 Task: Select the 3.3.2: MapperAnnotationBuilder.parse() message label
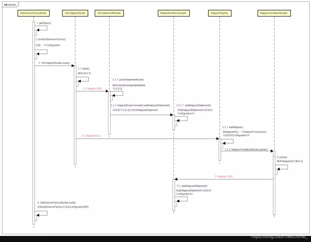click(246, 149)
